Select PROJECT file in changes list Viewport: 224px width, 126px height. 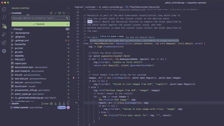click(x=40, y=59)
